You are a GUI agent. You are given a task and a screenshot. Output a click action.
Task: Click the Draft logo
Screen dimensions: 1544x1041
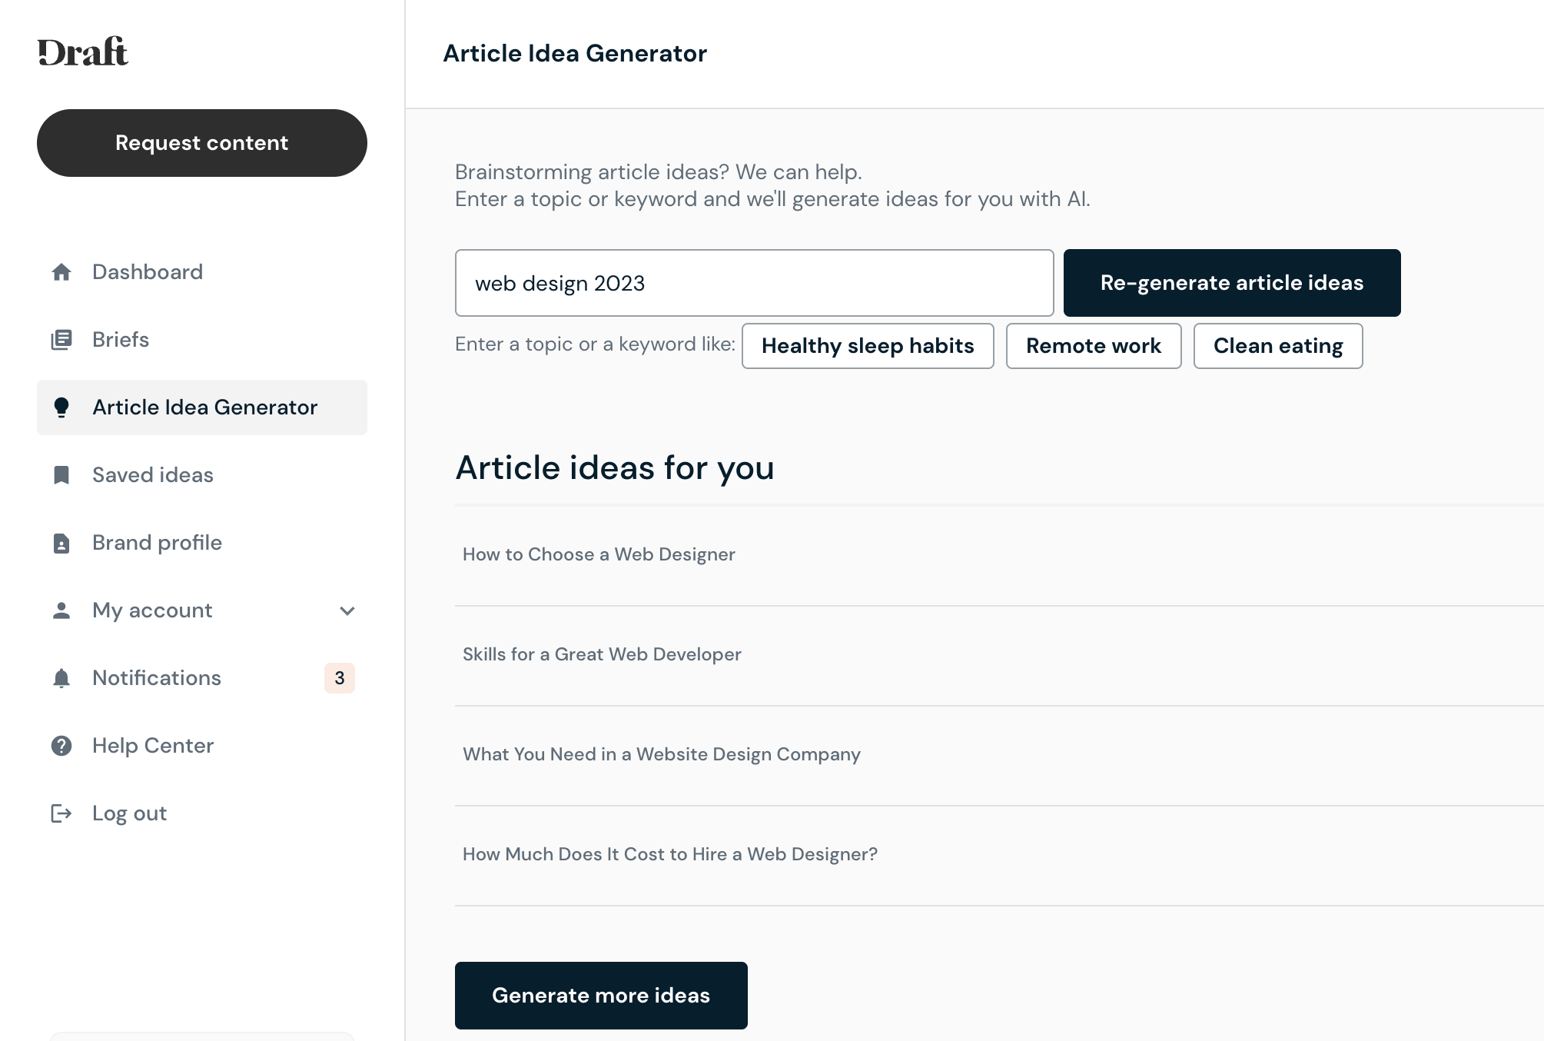tap(83, 52)
